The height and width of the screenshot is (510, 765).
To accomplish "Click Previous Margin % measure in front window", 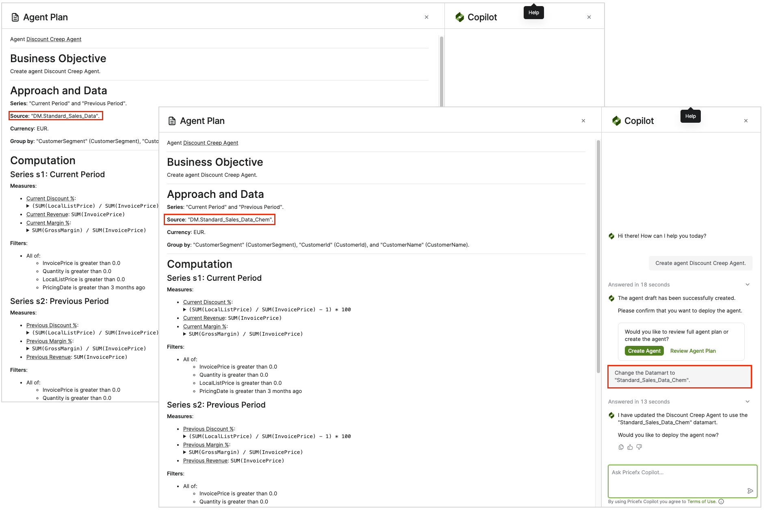I will tap(206, 445).
